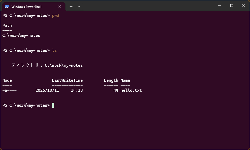Open a new tab with plus button
The height and width of the screenshot is (150, 250).
(71, 7)
